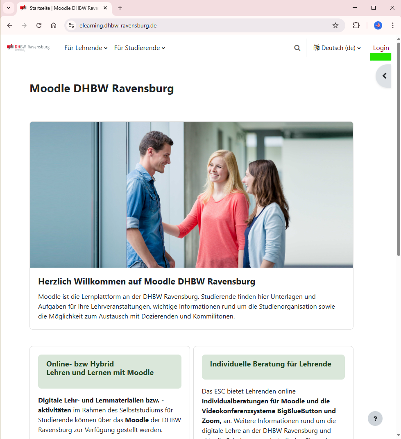Maximize the browser window
Viewport: 401px width, 439px height.
(373, 8)
